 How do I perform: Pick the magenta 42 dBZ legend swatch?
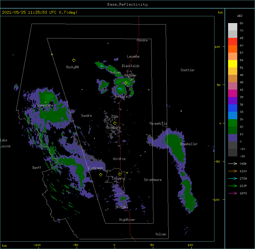233,93
